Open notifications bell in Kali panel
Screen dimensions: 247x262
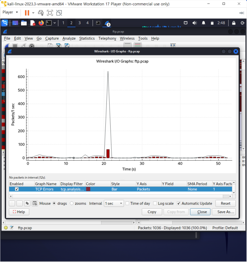[x=204, y=23]
